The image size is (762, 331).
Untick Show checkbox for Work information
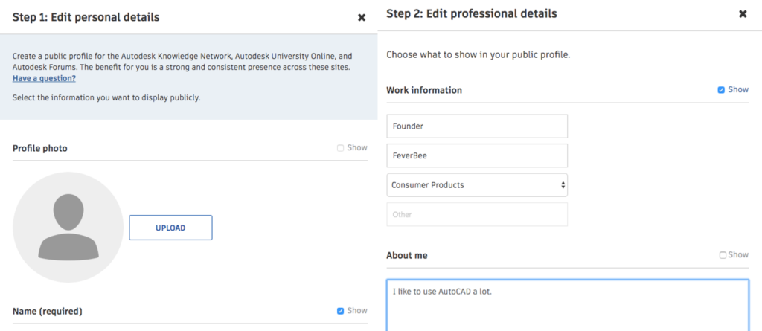pyautogui.click(x=721, y=90)
